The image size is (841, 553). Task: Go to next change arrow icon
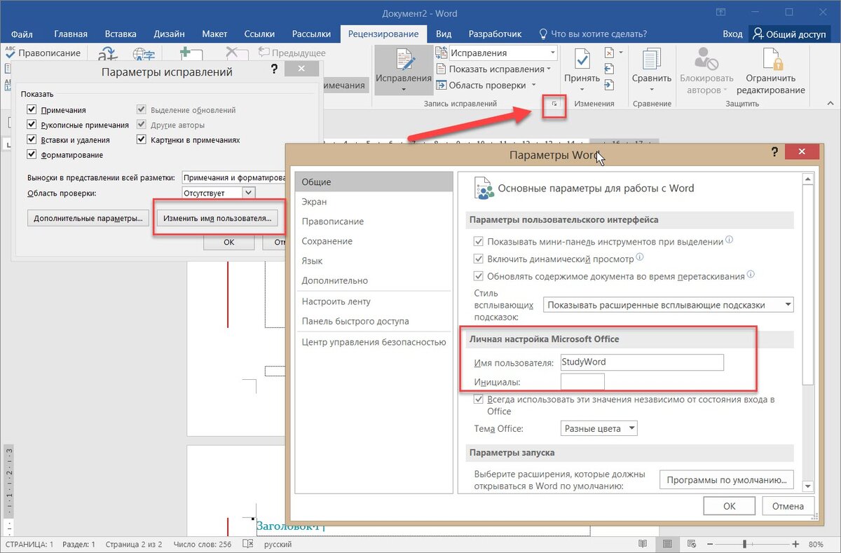(x=609, y=84)
